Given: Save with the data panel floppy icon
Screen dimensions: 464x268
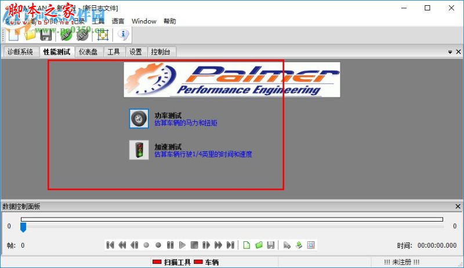Looking at the screenshot, I should [270, 245].
